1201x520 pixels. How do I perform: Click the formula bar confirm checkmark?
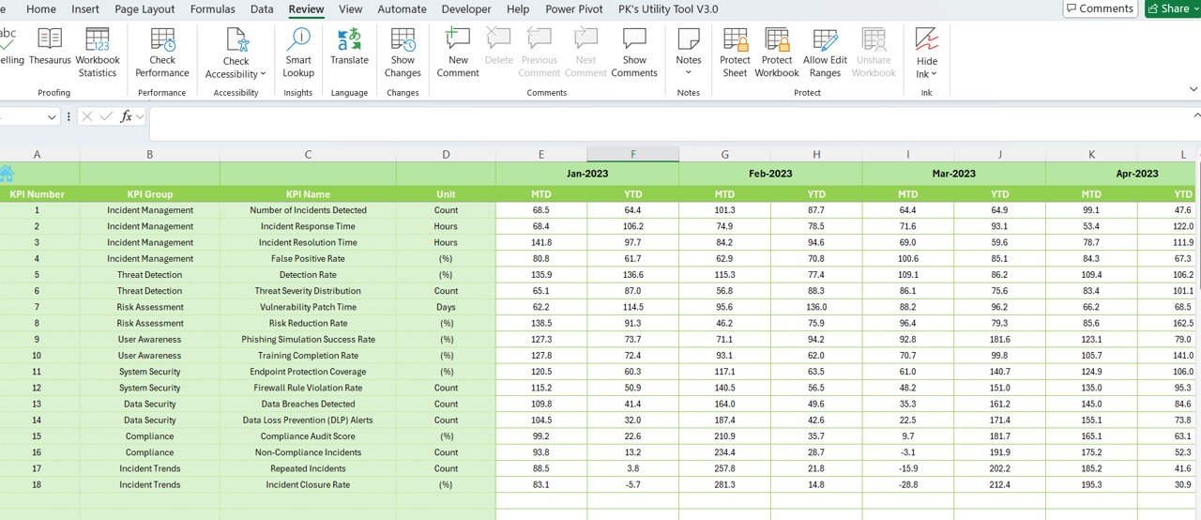coord(106,116)
